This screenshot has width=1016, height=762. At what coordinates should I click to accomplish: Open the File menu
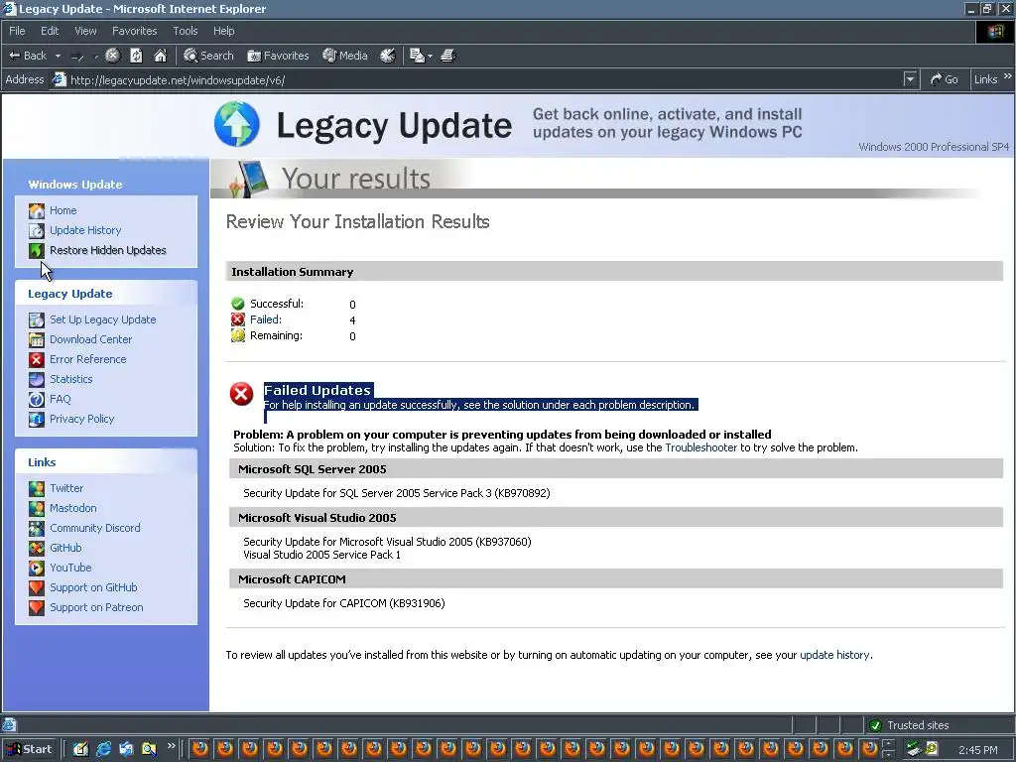[x=17, y=31]
